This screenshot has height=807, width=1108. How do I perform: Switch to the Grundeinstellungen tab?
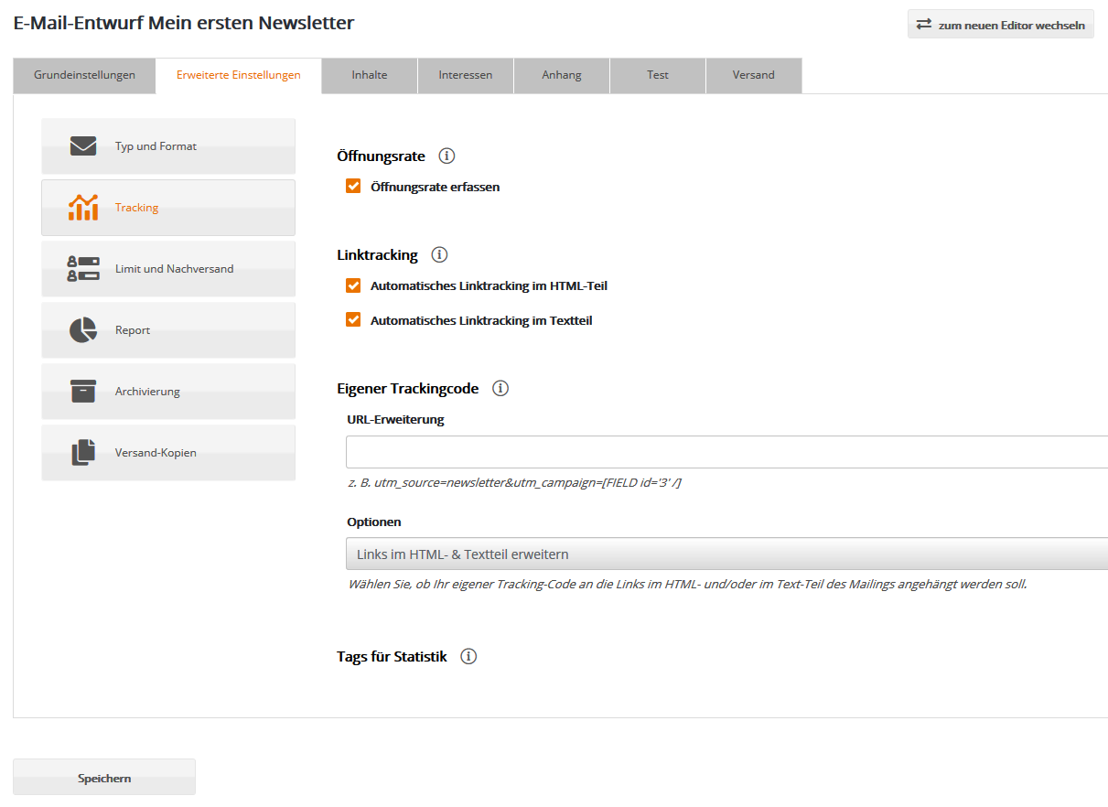[84, 75]
